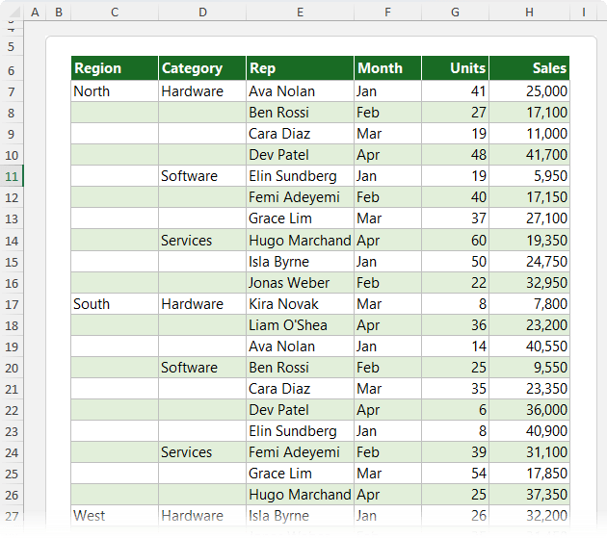Select Ava Nolan cell in row 7
The height and width of the screenshot is (539, 607).
tap(300, 91)
